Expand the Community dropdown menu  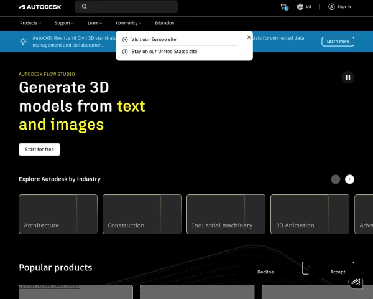click(x=129, y=23)
